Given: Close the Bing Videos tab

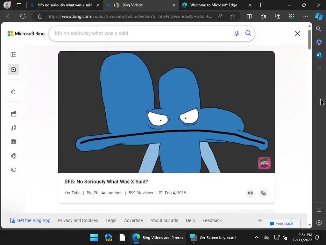Looking at the screenshot, I should tap(174, 5).
